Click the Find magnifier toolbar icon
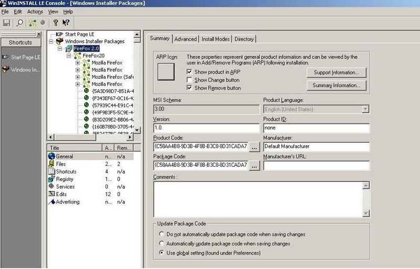The width and height of the screenshot is (420, 269). (x=19, y=23)
